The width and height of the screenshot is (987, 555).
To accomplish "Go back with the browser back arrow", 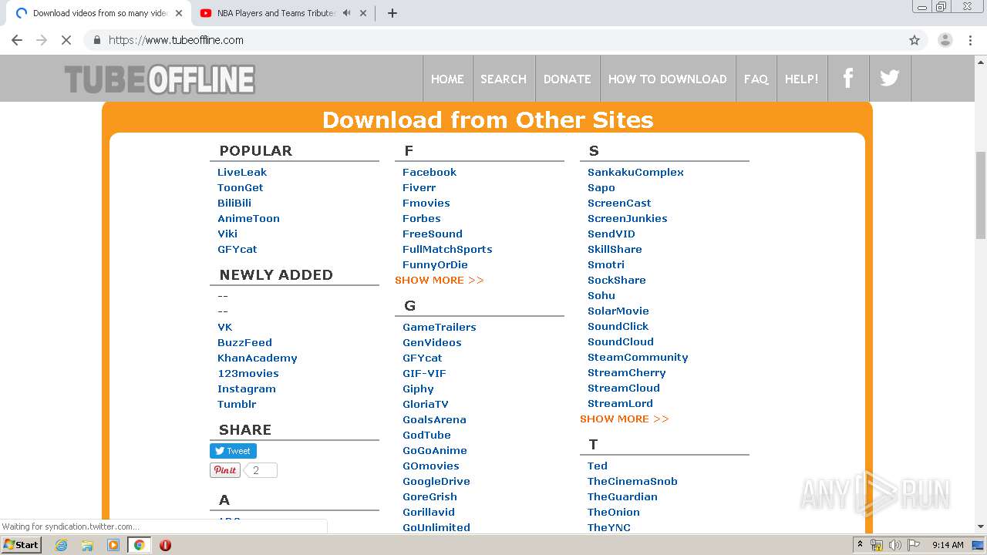I will [17, 40].
